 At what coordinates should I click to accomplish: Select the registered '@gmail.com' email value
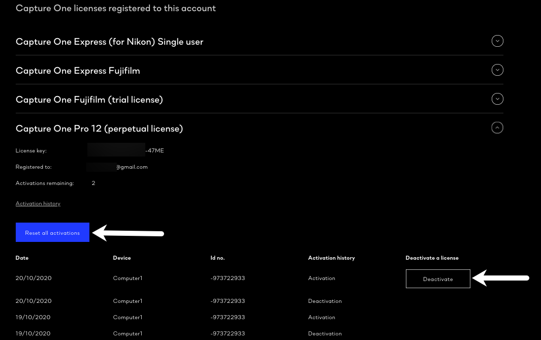[x=117, y=167]
